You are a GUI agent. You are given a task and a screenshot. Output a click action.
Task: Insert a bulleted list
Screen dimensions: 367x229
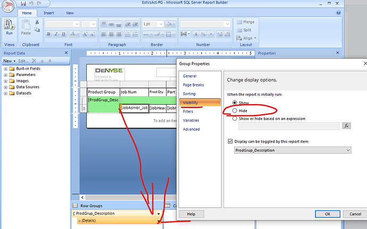tap(128, 35)
